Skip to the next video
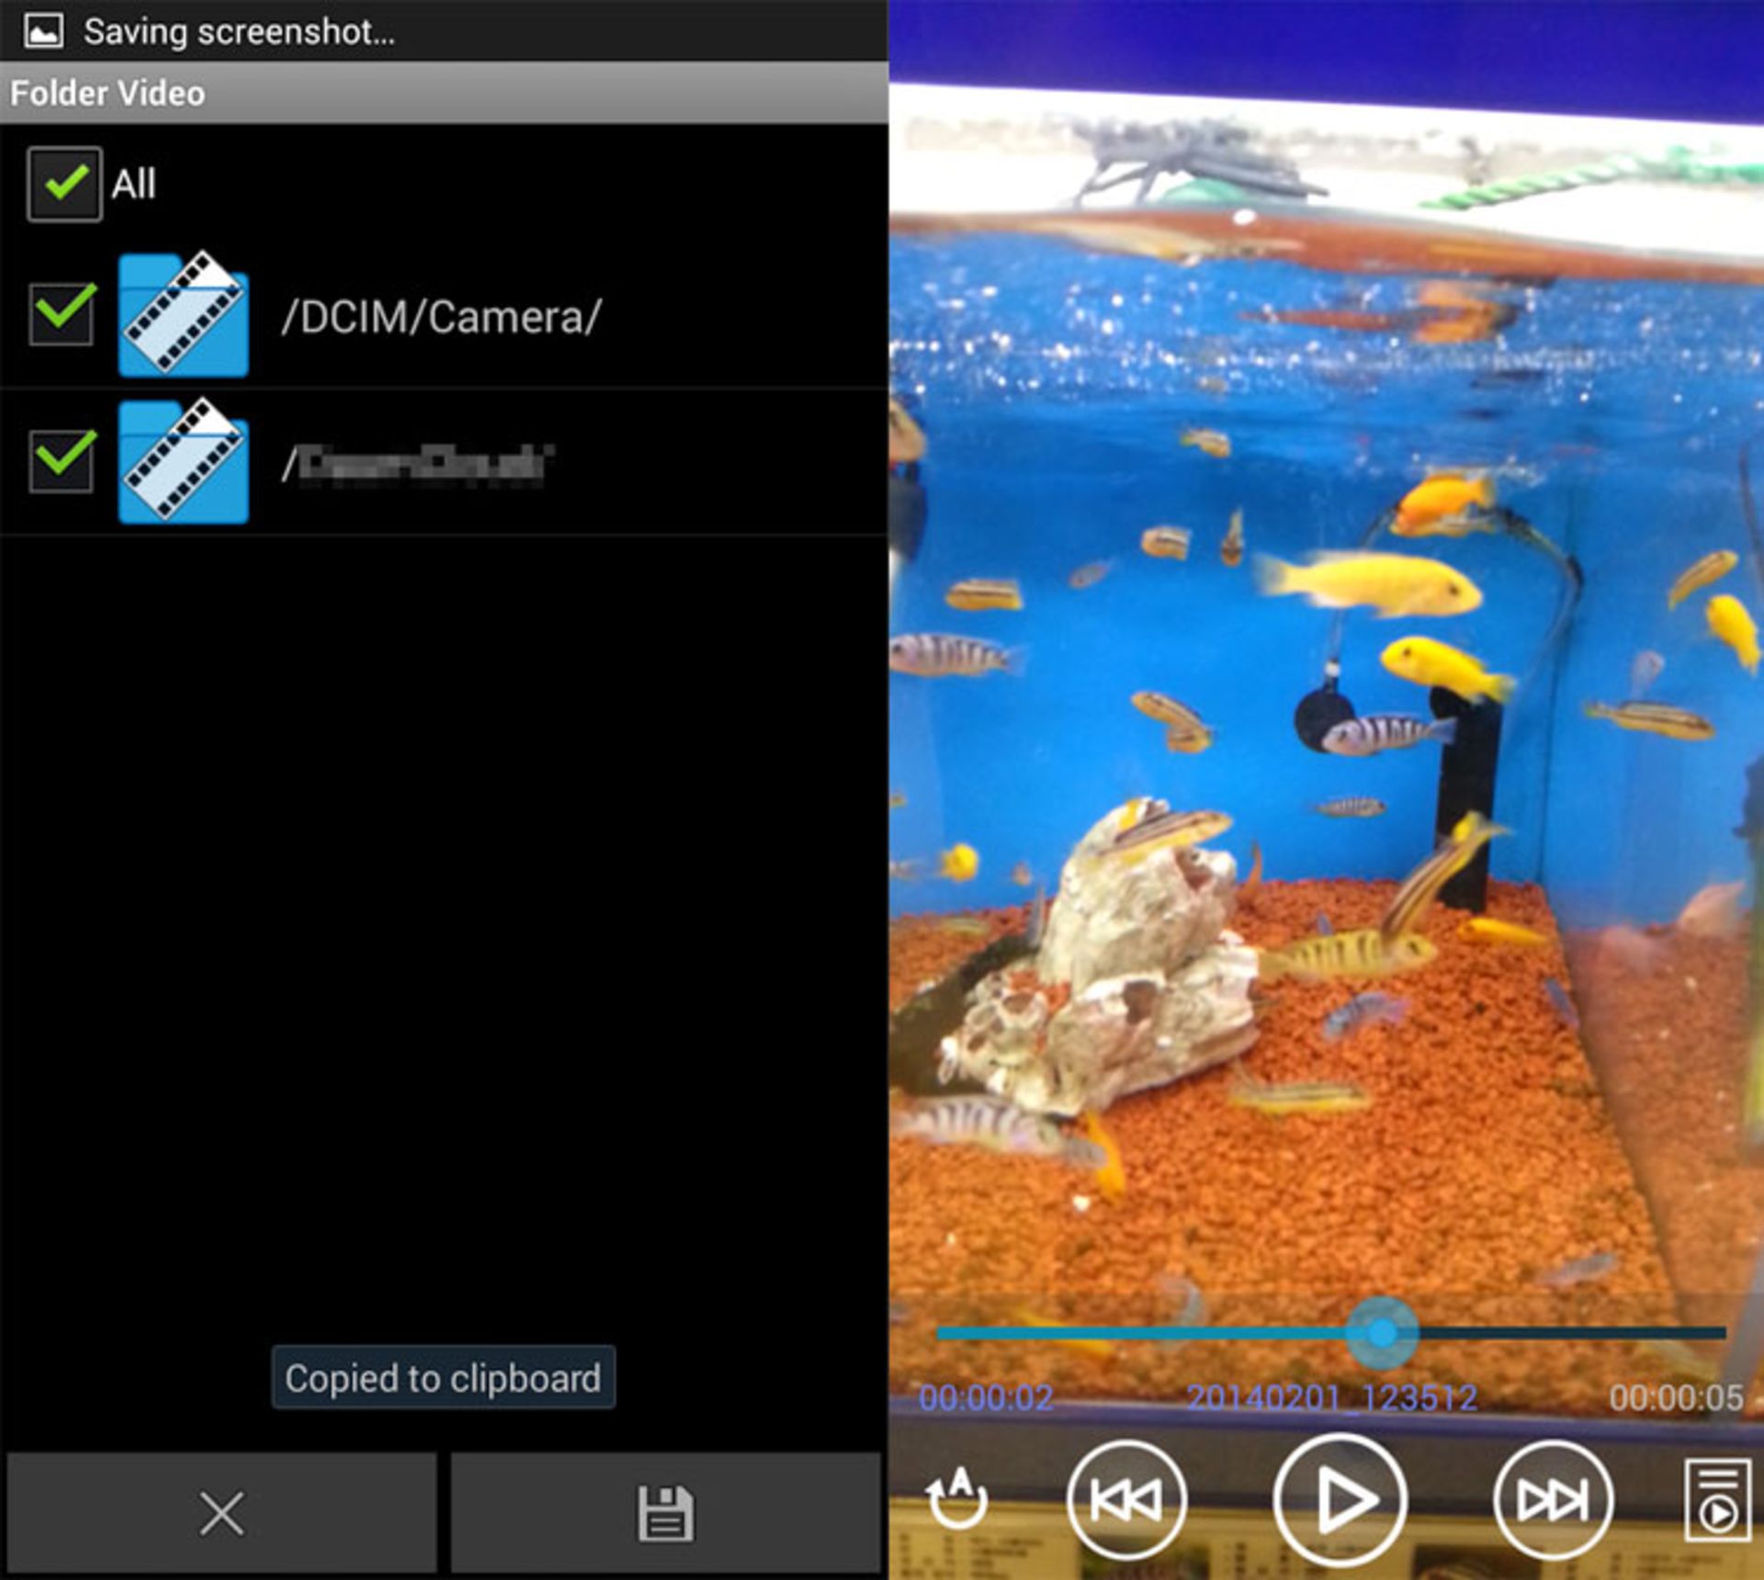 [x=1553, y=1500]
